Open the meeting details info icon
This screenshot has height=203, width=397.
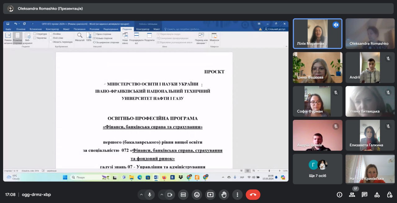(340, 195)
